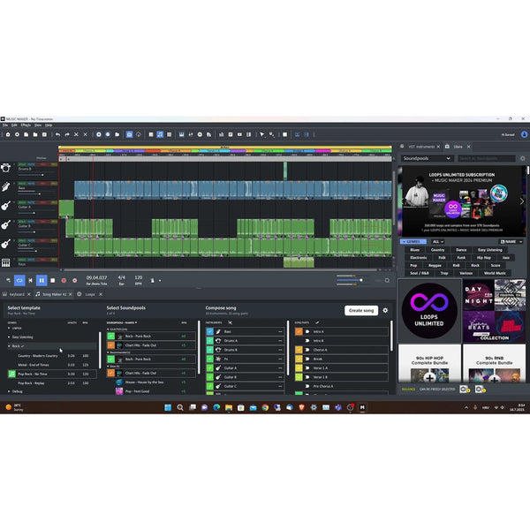530x530 pixels.
Task: Click the master volume slider handle
Action: 361,280
